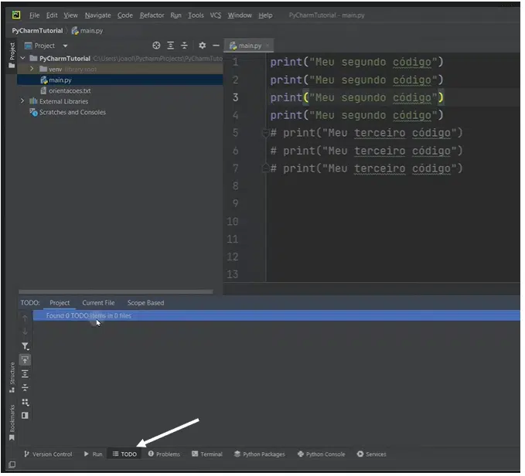Expand all TODO items using sidebar icon
Image resolution: width=525 pixels, height=476 pixels.
[x=25, y=374]
